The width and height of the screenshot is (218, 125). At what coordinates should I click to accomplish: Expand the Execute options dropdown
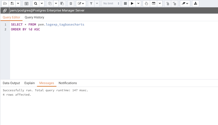[138, 4]
